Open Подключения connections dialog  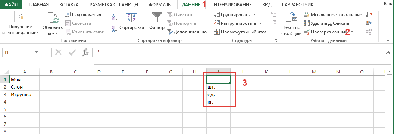coord(83,15)
